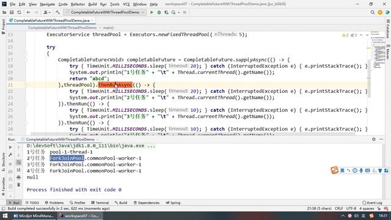The height and width of the screenshot is (220, 391).
Task: Click the Sogou input method S icon
Action: tap(334, 170)
